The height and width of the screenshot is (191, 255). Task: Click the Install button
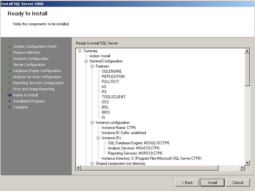tap(212, 183)
